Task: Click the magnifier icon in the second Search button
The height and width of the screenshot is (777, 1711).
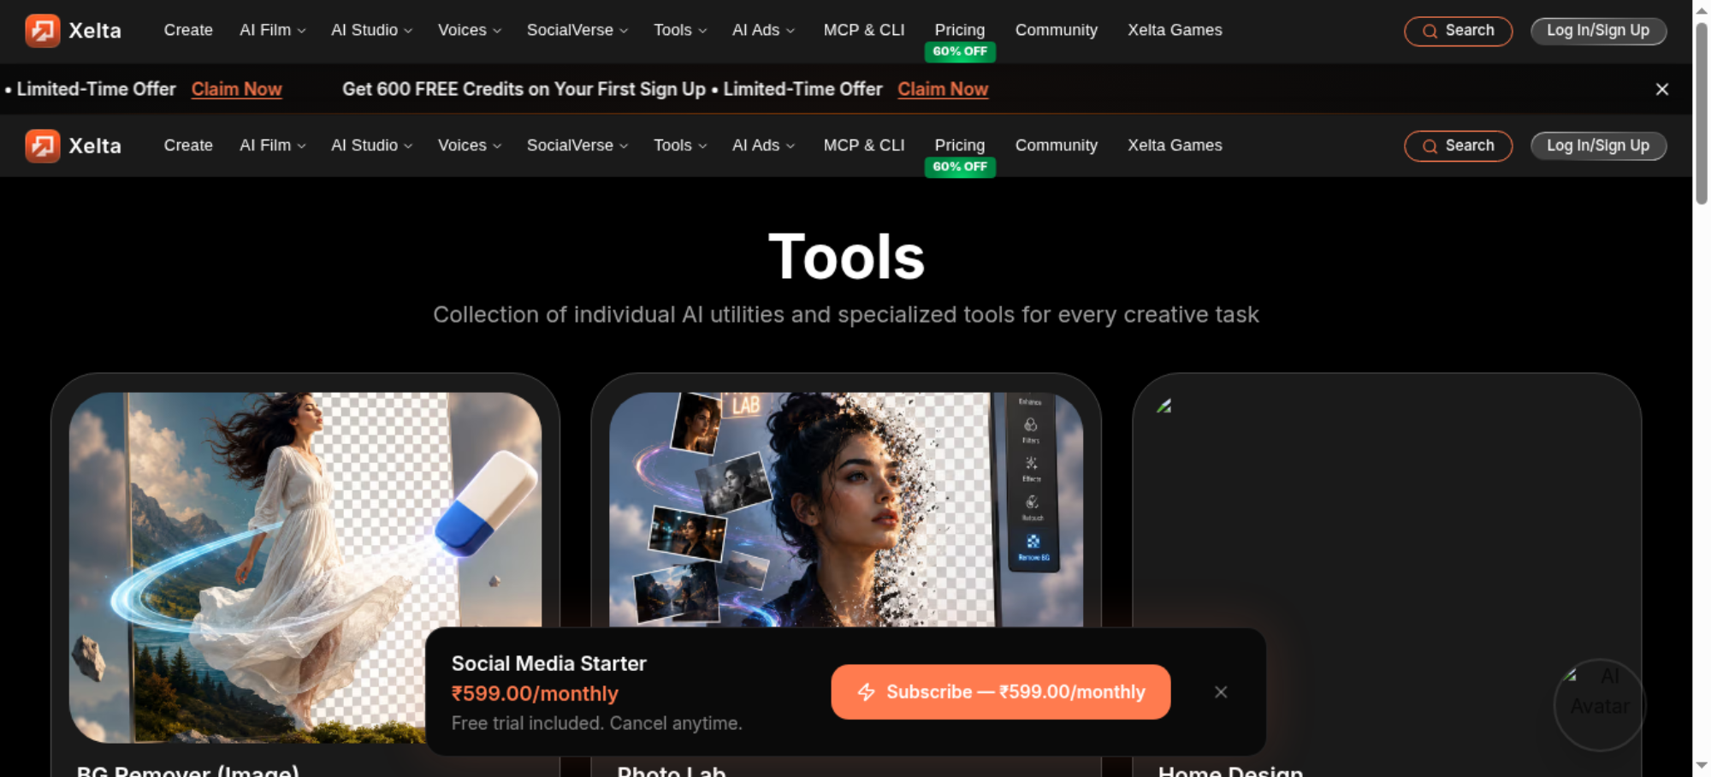Action: (x=1430, y=146)
